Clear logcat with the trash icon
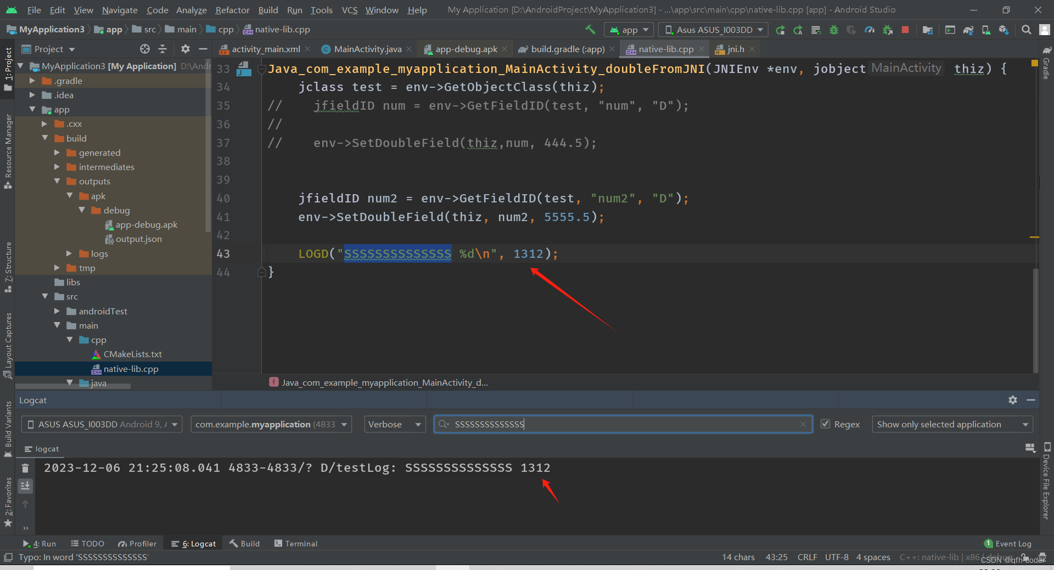This screenshot has height=570, width=1054. [x=25, y=468]
